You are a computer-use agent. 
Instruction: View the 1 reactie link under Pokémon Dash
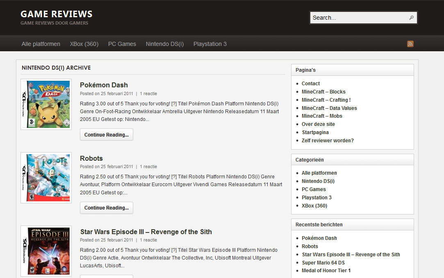tap(148, 94)
